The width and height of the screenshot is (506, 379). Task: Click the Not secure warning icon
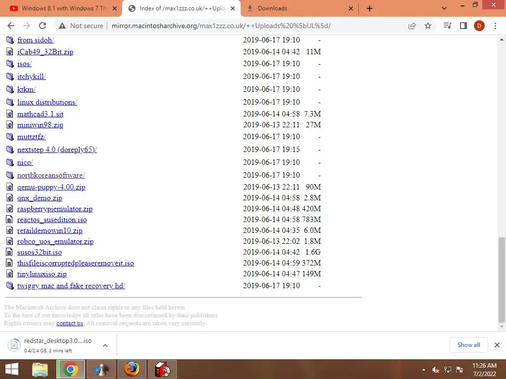click(x=62, y=26)
